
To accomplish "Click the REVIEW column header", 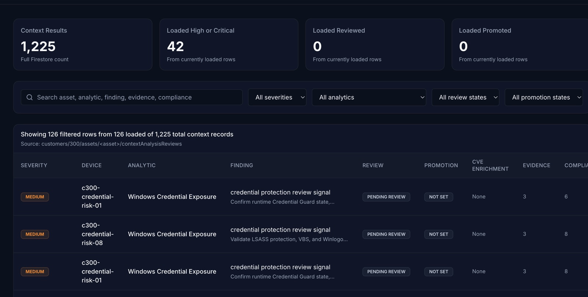I will pos(373,165).
